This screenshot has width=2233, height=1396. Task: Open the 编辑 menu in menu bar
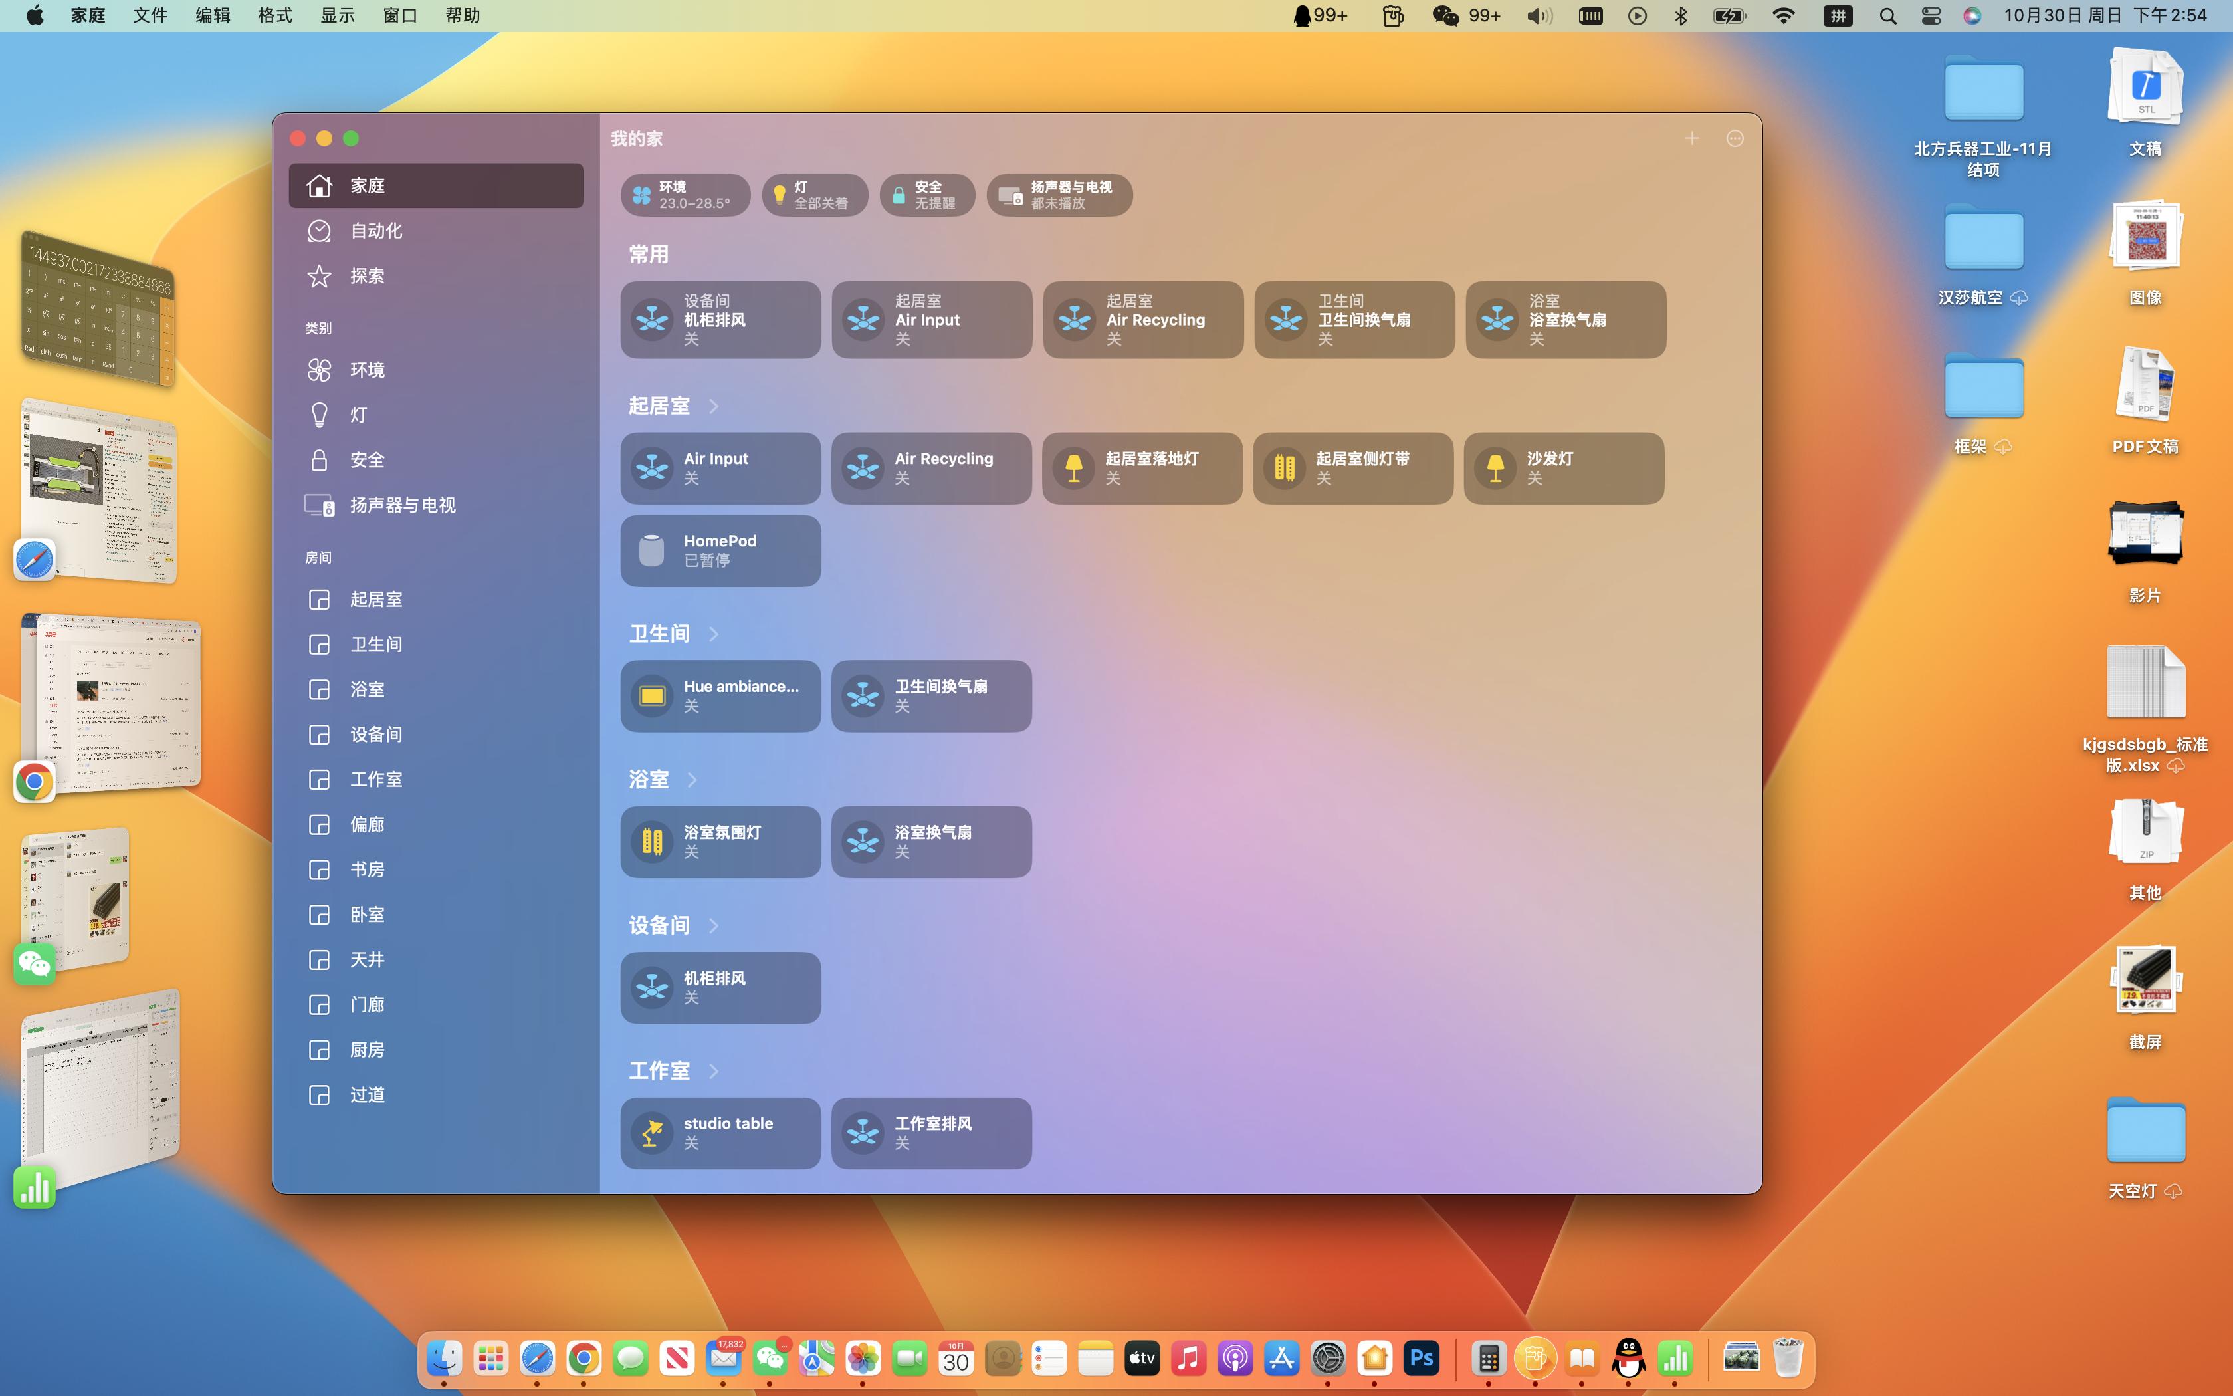pos(212,16)
